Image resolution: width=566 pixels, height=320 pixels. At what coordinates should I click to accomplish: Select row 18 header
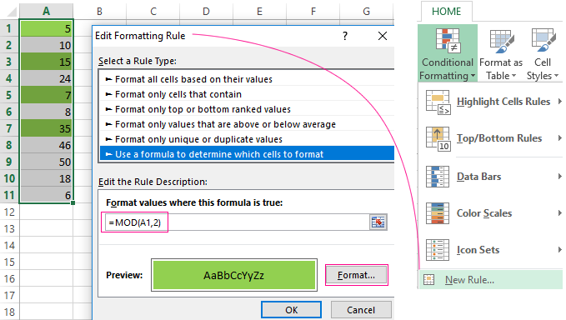point(9,312)
